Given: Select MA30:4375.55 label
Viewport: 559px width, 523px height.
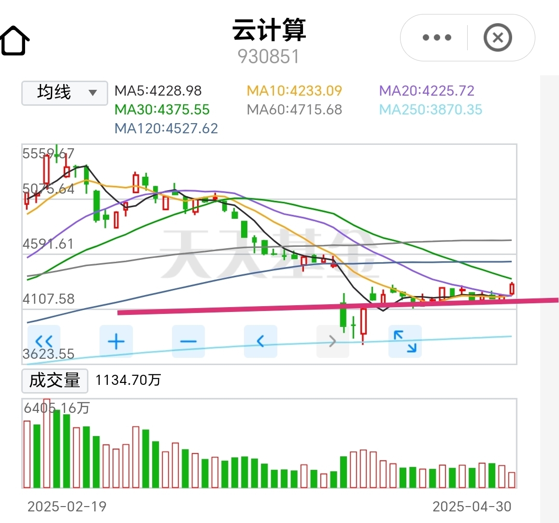Looking at the screenshot, I should click(x=162, y=110).
